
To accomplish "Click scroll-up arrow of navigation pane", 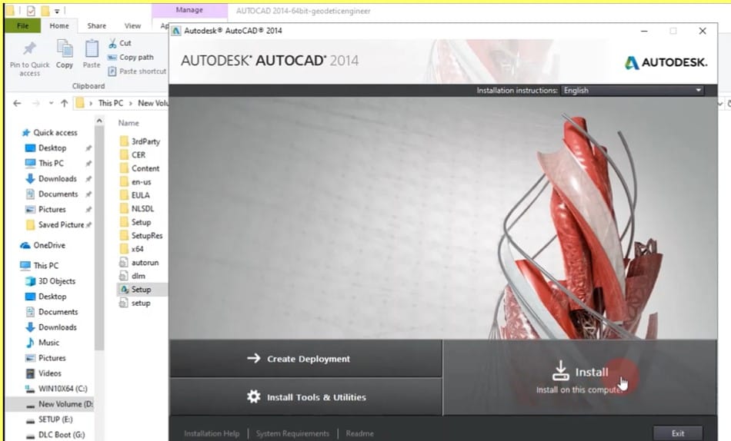I will click(98, 121).
